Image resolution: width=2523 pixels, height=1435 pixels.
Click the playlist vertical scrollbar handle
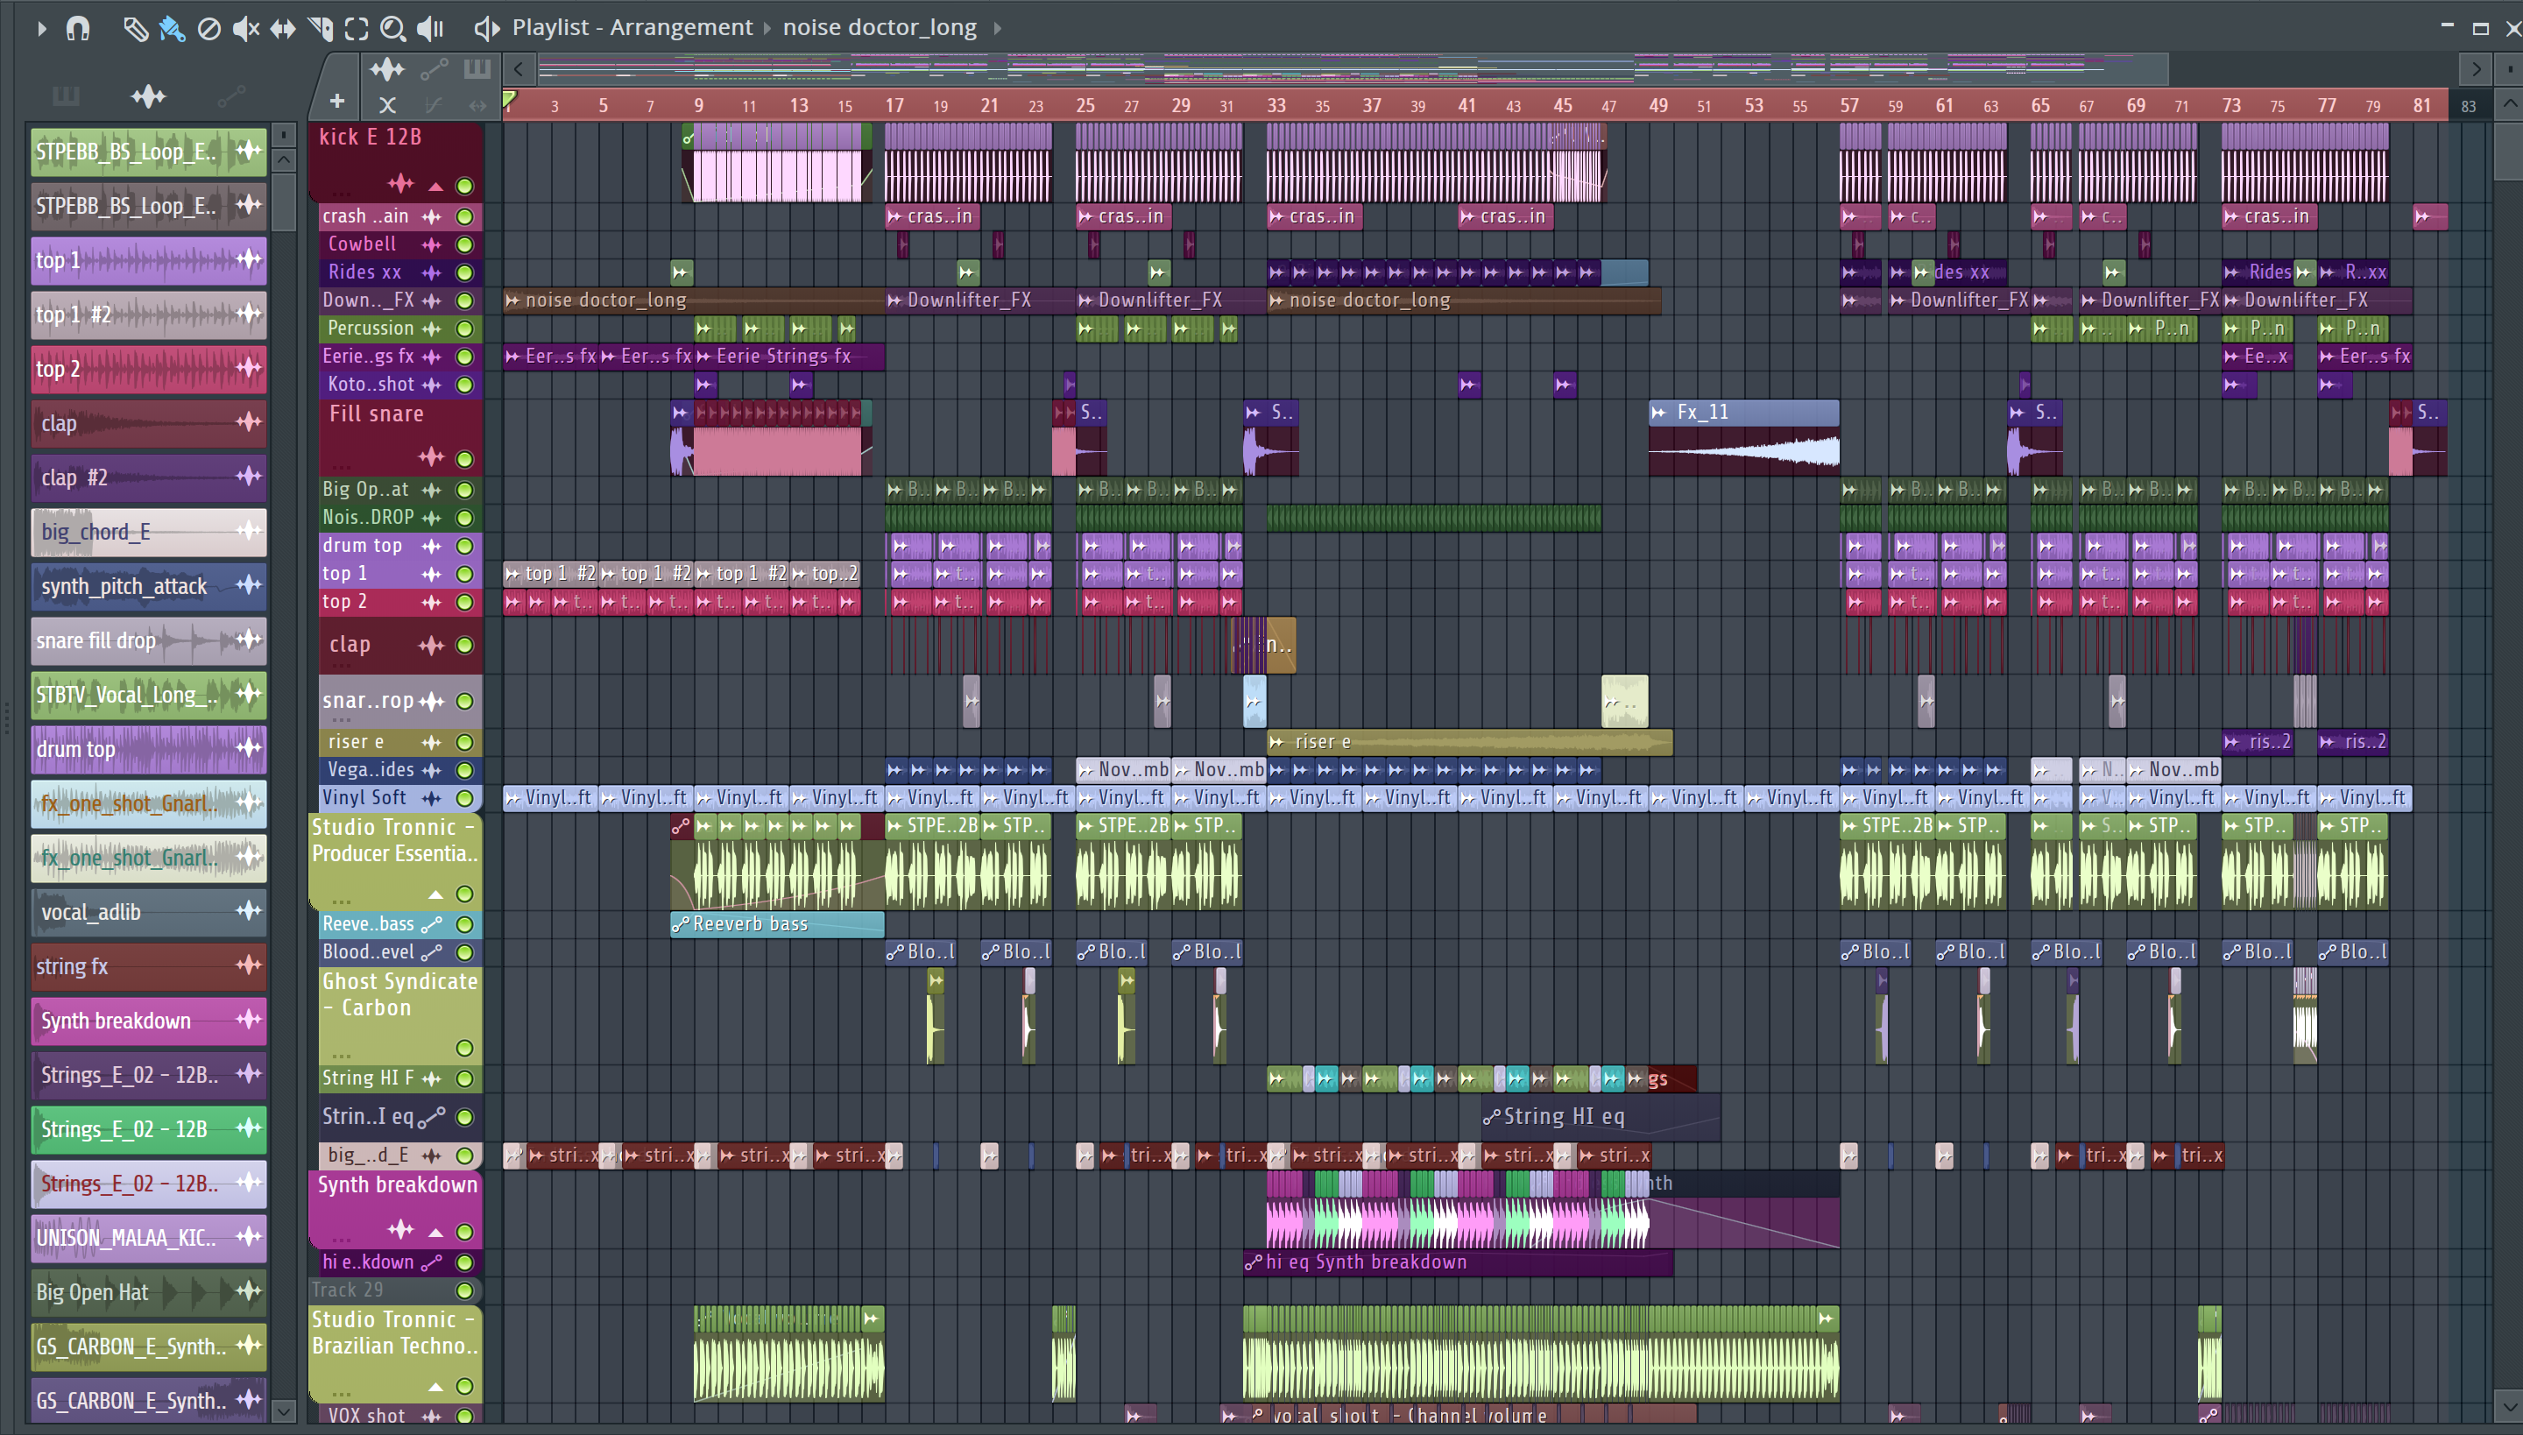[2509, 152]
